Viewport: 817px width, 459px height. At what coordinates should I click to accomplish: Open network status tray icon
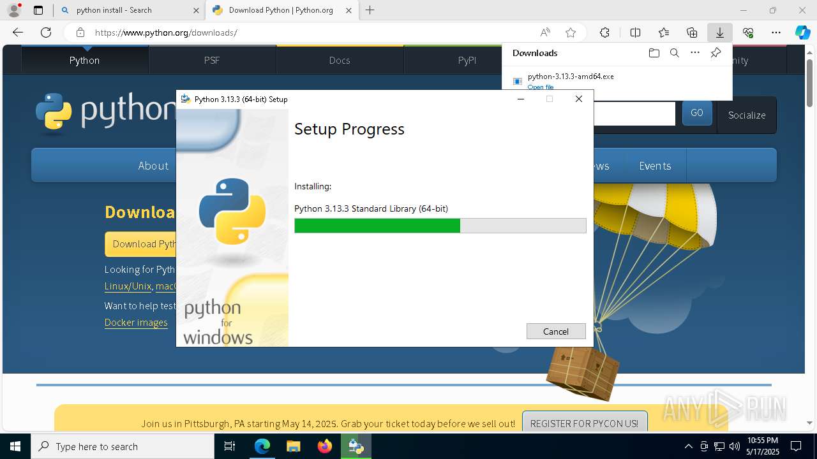(719, 446)
